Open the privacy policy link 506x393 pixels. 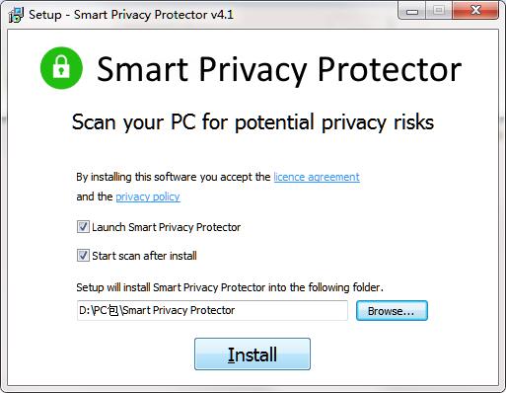click(x=148, y=196)
